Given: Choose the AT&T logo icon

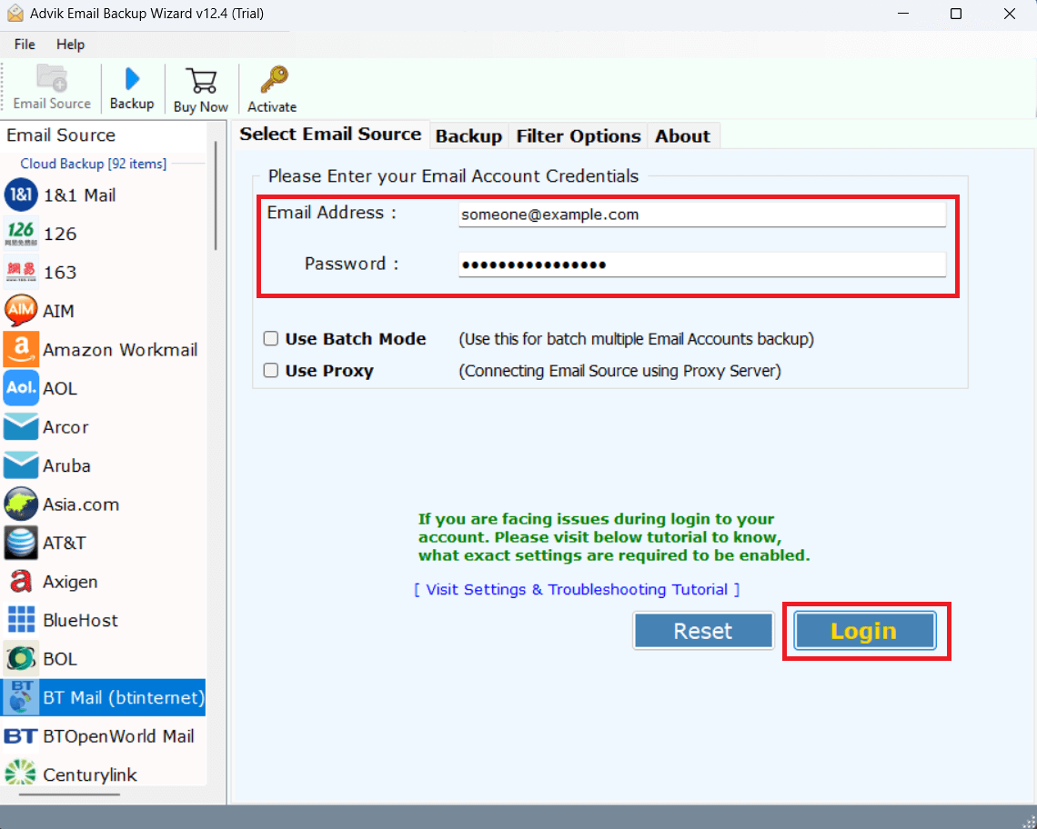Looking at the screenshot, I should [21, 543].
